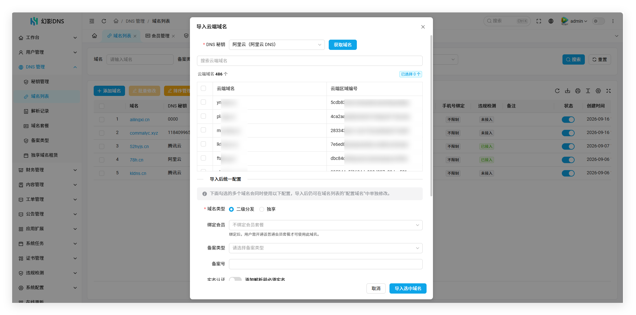Image resolution: width=636 pixels, height=315 pixels.
Task: Open the admin user dropdown
Action: pyautogui.click(x=574, y=21)
